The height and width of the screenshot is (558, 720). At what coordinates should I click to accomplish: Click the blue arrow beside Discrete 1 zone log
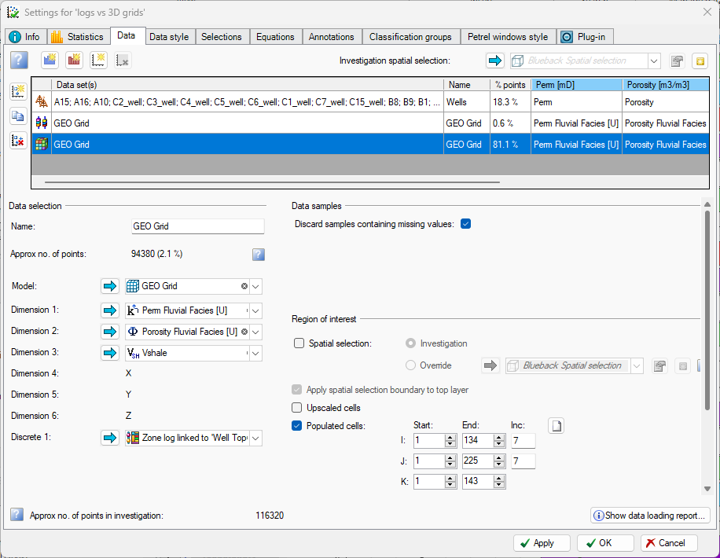point(110,438)
